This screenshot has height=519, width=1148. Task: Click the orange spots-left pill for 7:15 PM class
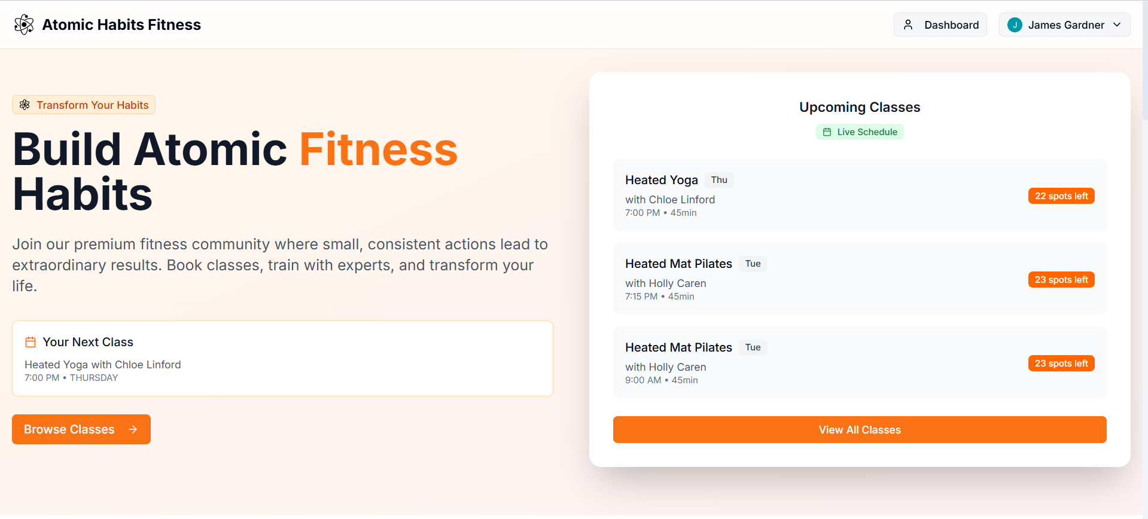1061,279
